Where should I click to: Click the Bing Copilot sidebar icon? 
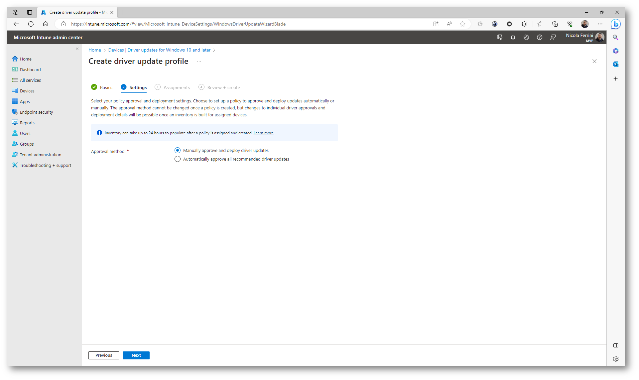coord(615,24)
